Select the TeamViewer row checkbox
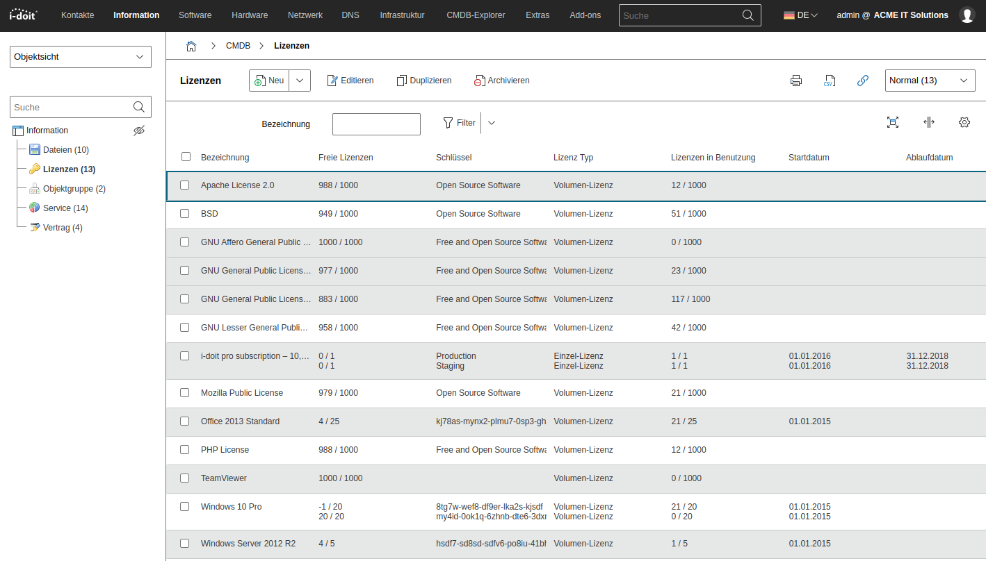Viewport: 986px width, 561px height. (185, 478)
